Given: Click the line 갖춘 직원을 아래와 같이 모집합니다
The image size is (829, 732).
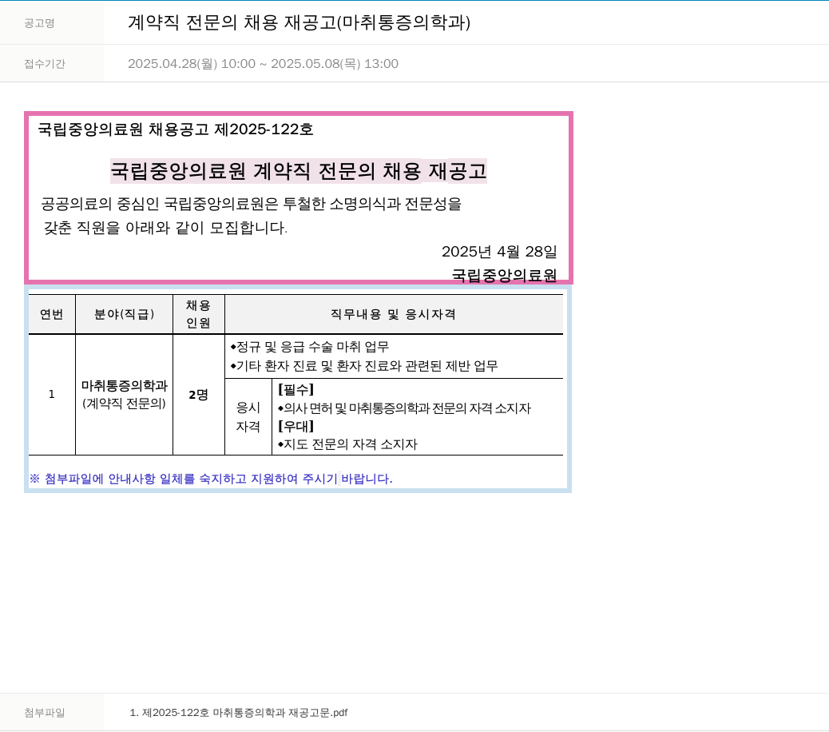Looking at the screenshot, I should pos(165,228).
